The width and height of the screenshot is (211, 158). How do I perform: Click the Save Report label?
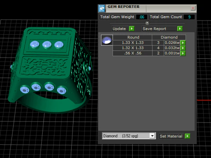point(154,29)
